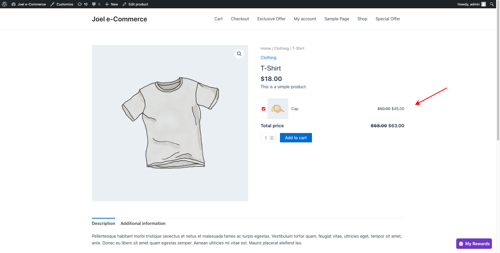This screenshot has height=253, width=500.
Task: Switch to Additional information tab
Action: click(x=143, y=223)
